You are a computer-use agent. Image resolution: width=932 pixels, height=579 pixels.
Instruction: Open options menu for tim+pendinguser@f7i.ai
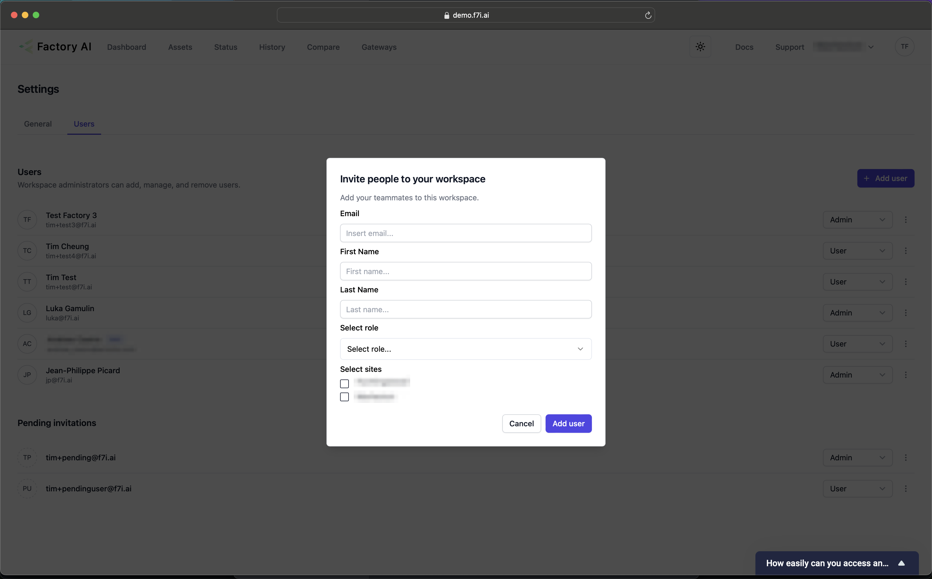(x=906, y=489)
